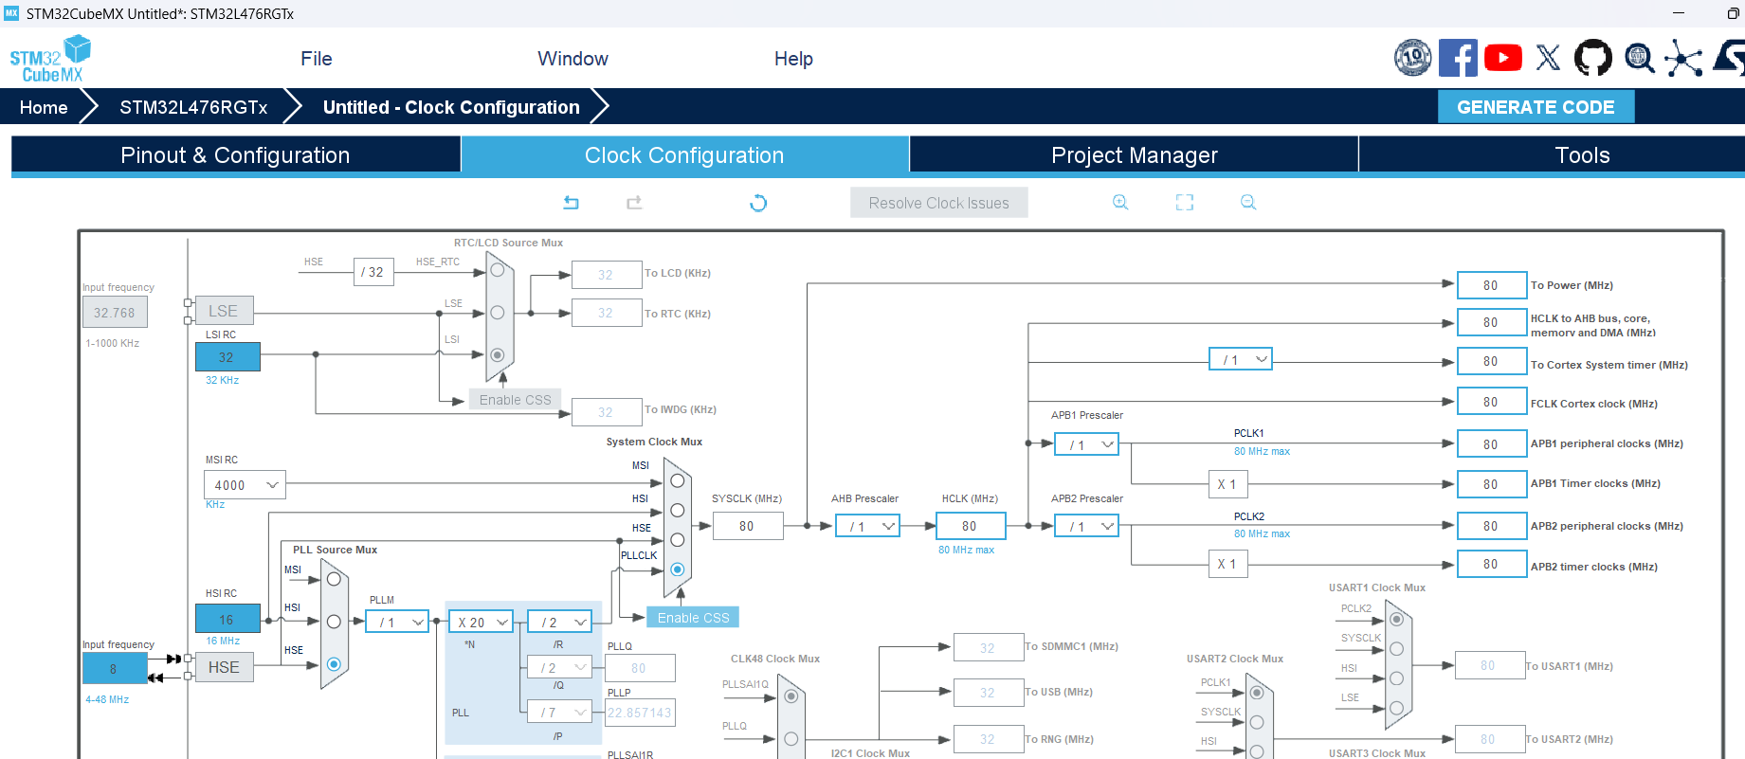Switch to the Pinout & Configuration tab
This screenshot has width=1745, height=759.
tap(236, 155)
